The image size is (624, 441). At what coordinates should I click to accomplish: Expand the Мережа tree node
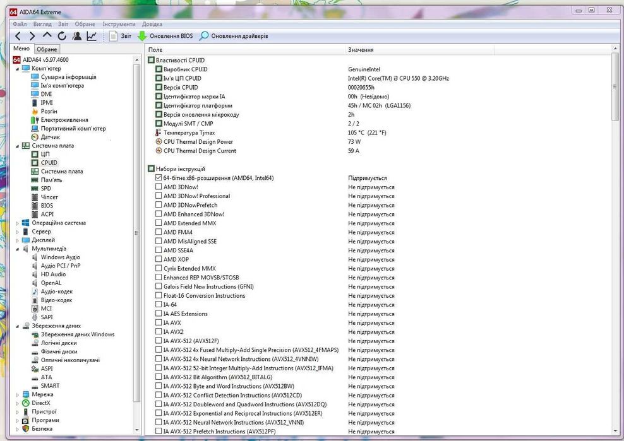17,395
